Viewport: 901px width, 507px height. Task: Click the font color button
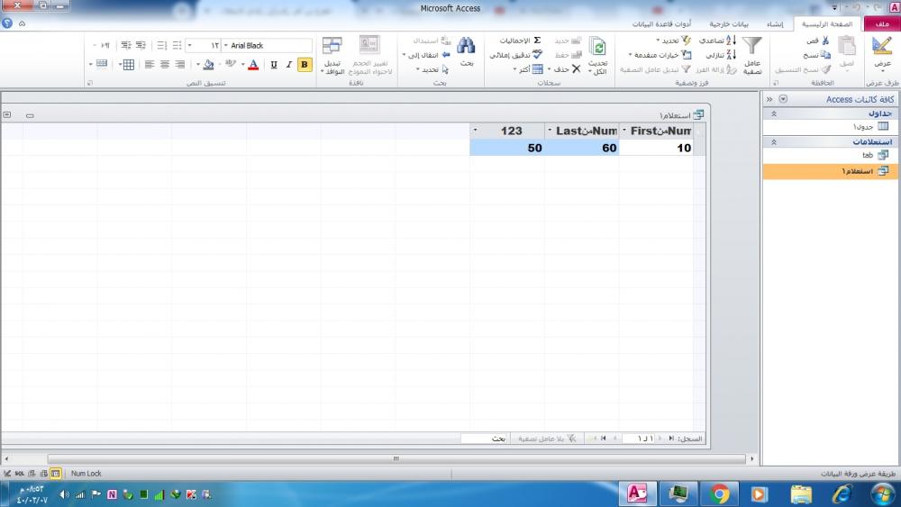pyautogui.click(x=253, y=65)
